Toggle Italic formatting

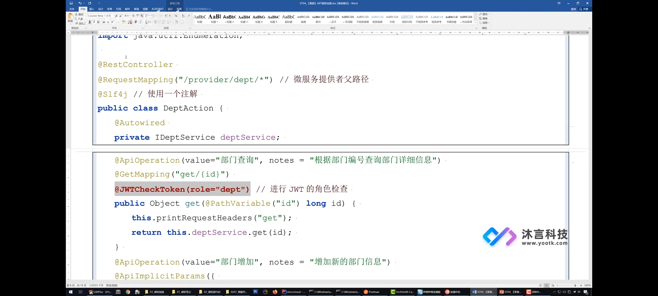pos(94,22)
